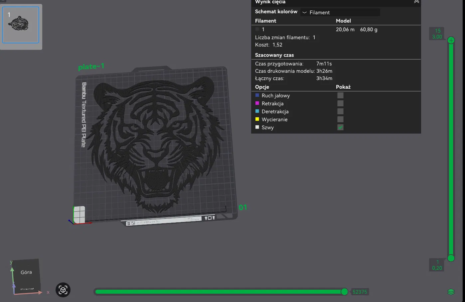The height and width of the screenshot is (302, 465).
Task: Click the cyan Deretrakcja swatch
Action: (257, 111)
